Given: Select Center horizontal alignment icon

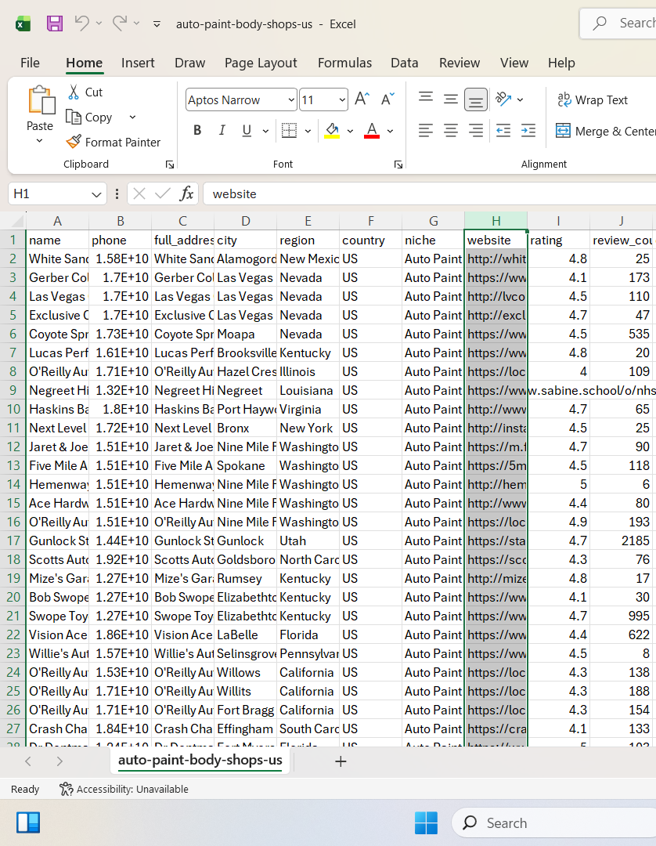Looking at the screenshot, I should click(x=451, y=131).
